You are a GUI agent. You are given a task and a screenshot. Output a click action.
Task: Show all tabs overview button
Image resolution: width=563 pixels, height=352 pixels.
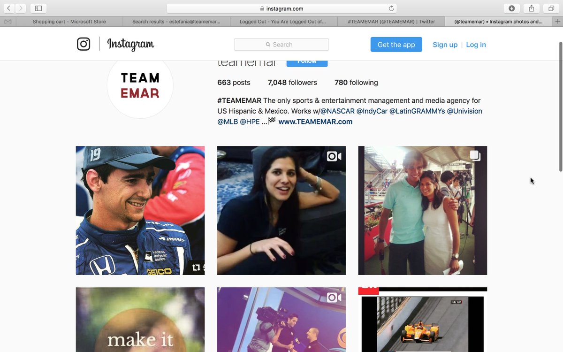point(551,8)
